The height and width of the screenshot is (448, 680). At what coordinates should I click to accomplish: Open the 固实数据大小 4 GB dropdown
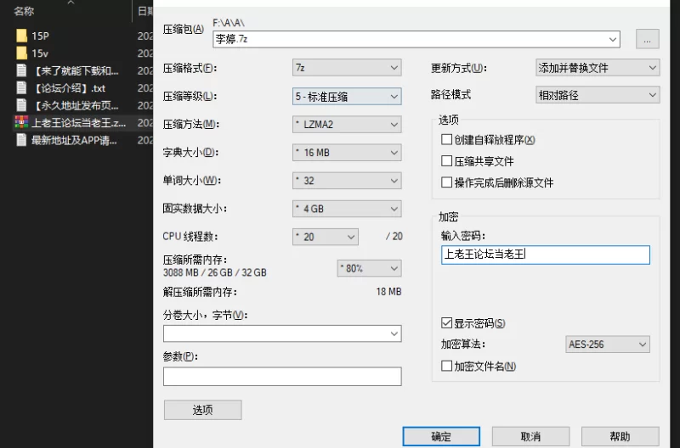(x=347, y=209)
